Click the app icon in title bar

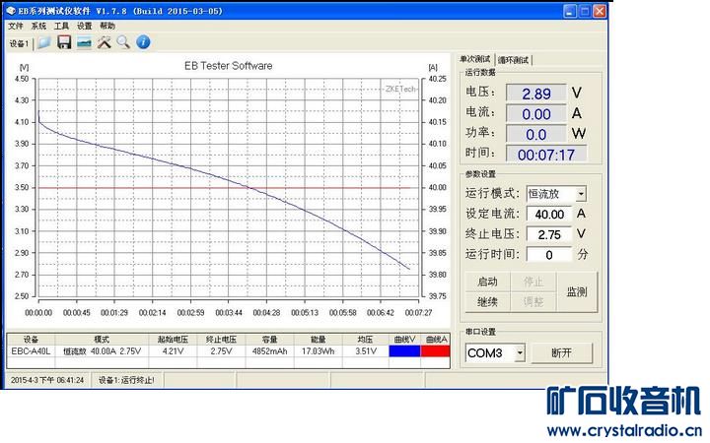pos(11,10)
